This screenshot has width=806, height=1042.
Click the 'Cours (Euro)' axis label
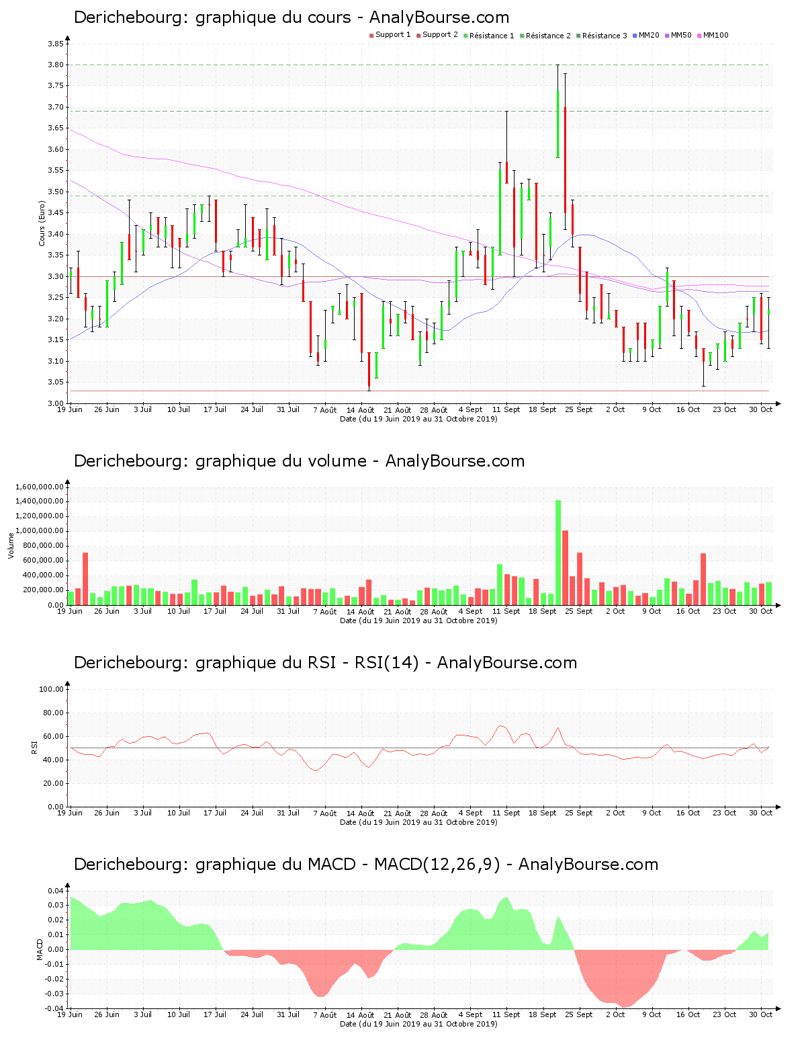(x=42, y=224)
